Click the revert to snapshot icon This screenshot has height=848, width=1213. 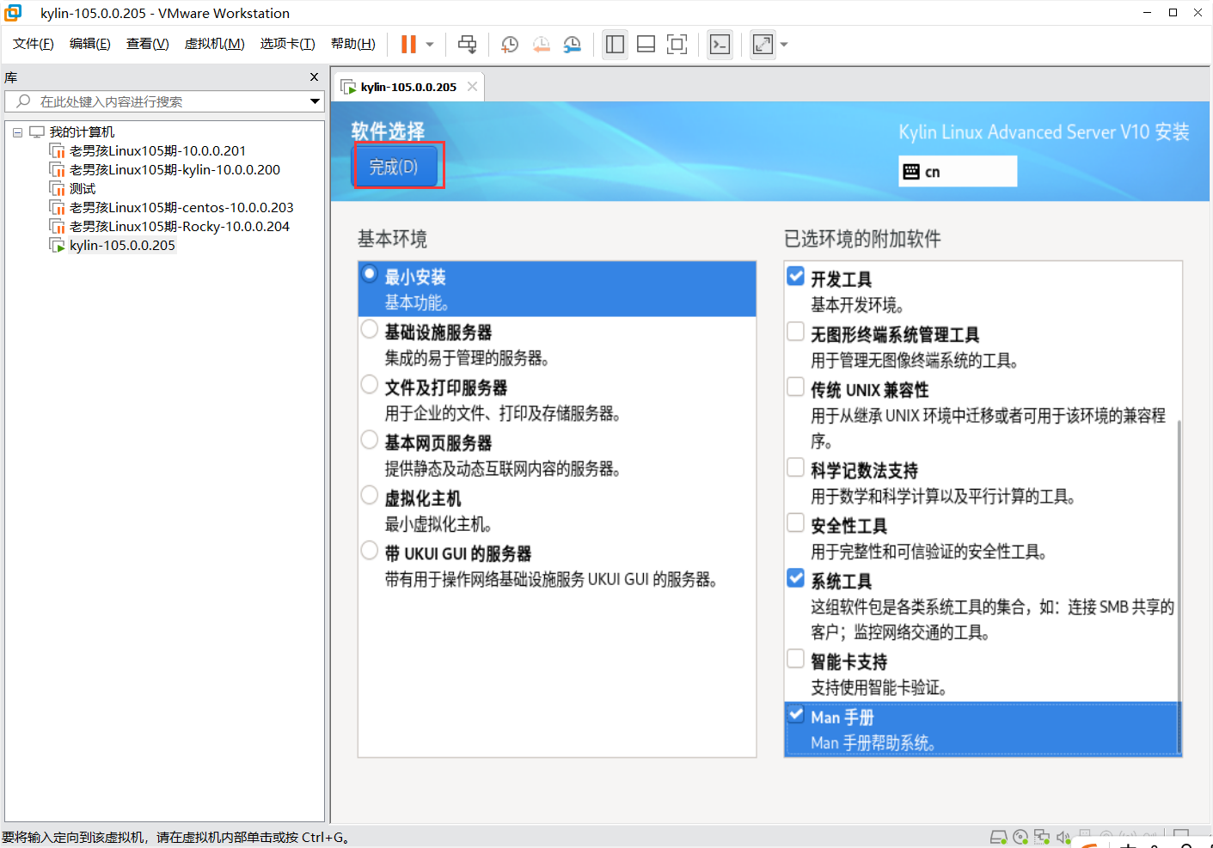[x=542, y=44]
